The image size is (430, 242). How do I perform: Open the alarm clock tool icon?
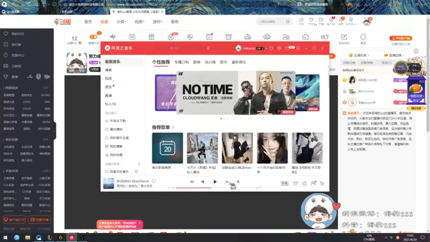click(x=228, y=37)
